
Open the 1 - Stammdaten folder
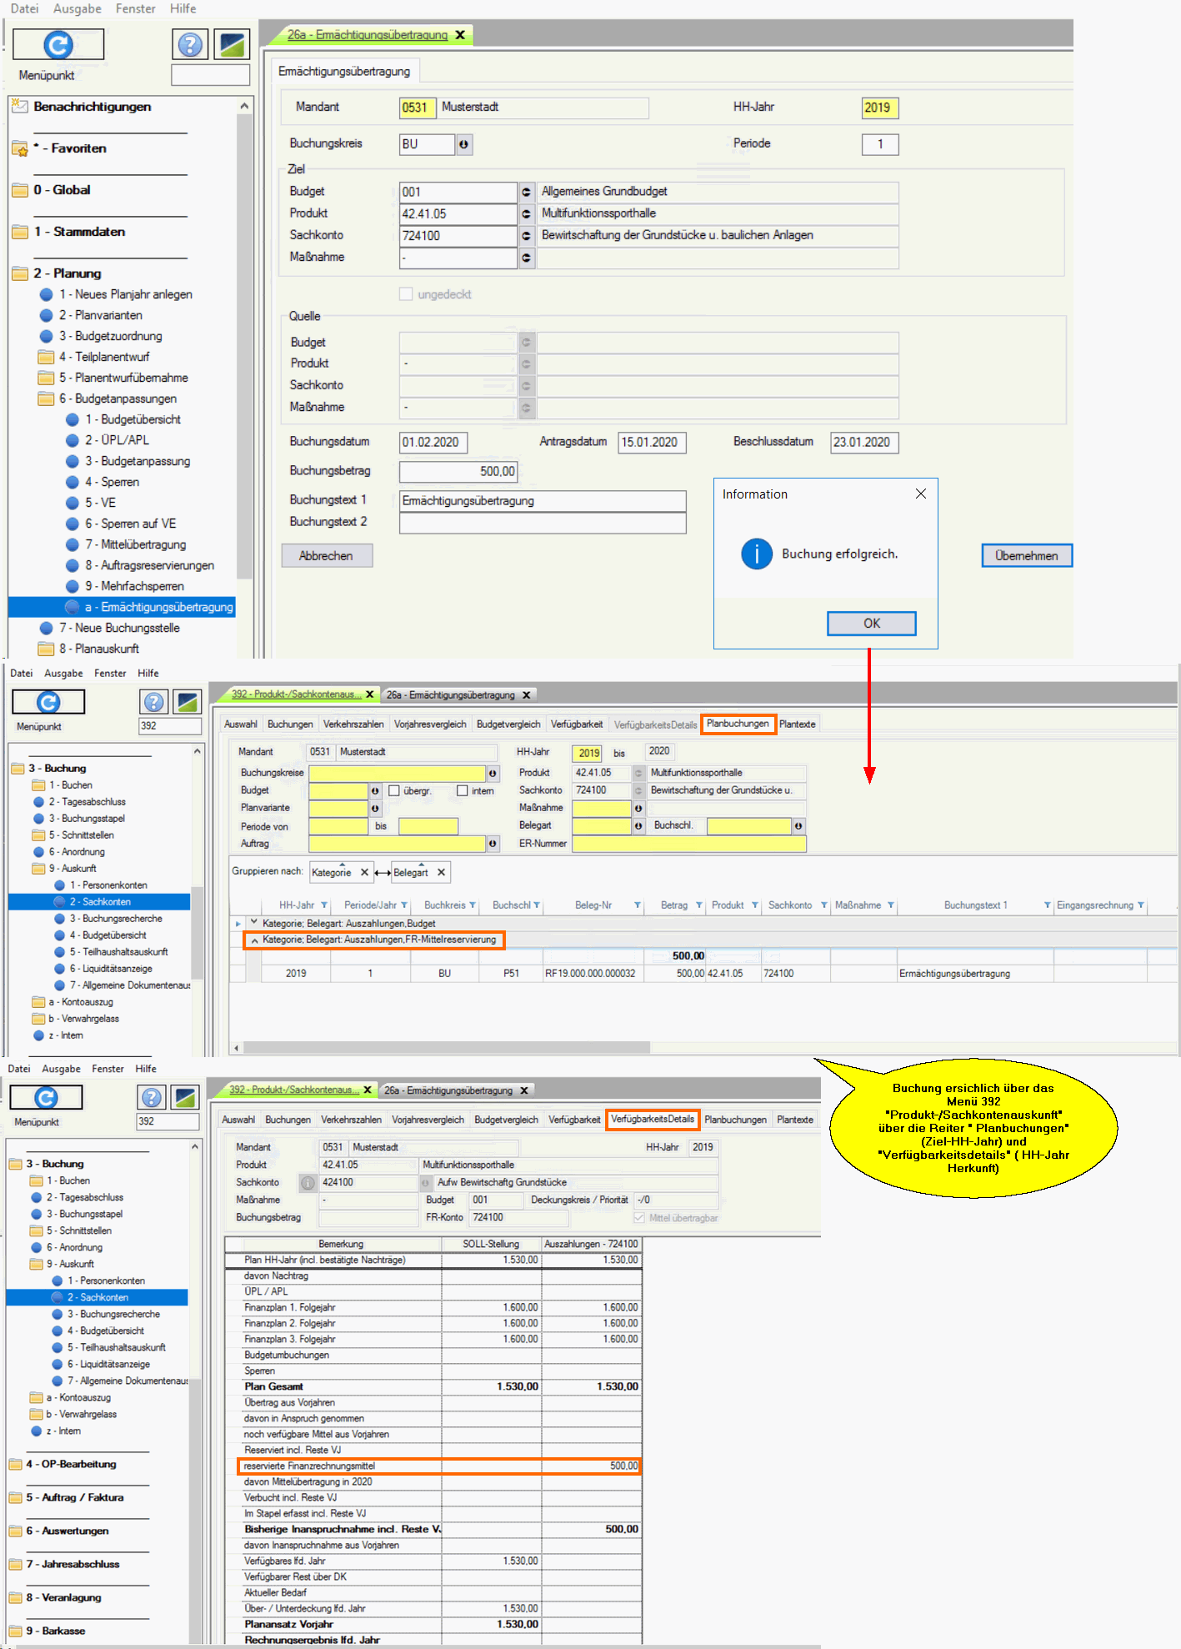click(x=79, y=232)
